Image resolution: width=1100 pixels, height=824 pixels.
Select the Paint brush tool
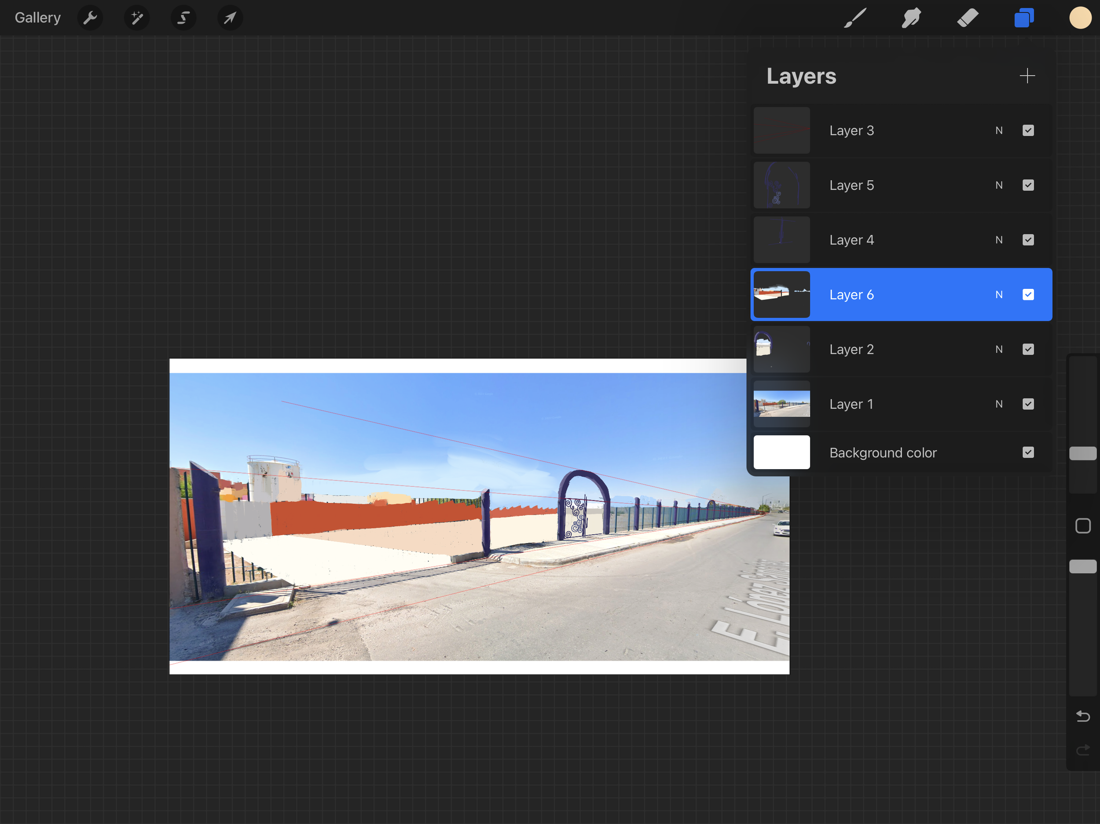855,18
